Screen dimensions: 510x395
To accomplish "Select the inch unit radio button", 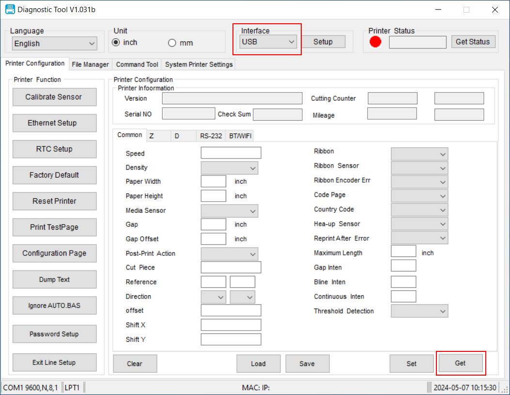I will 116,43.
